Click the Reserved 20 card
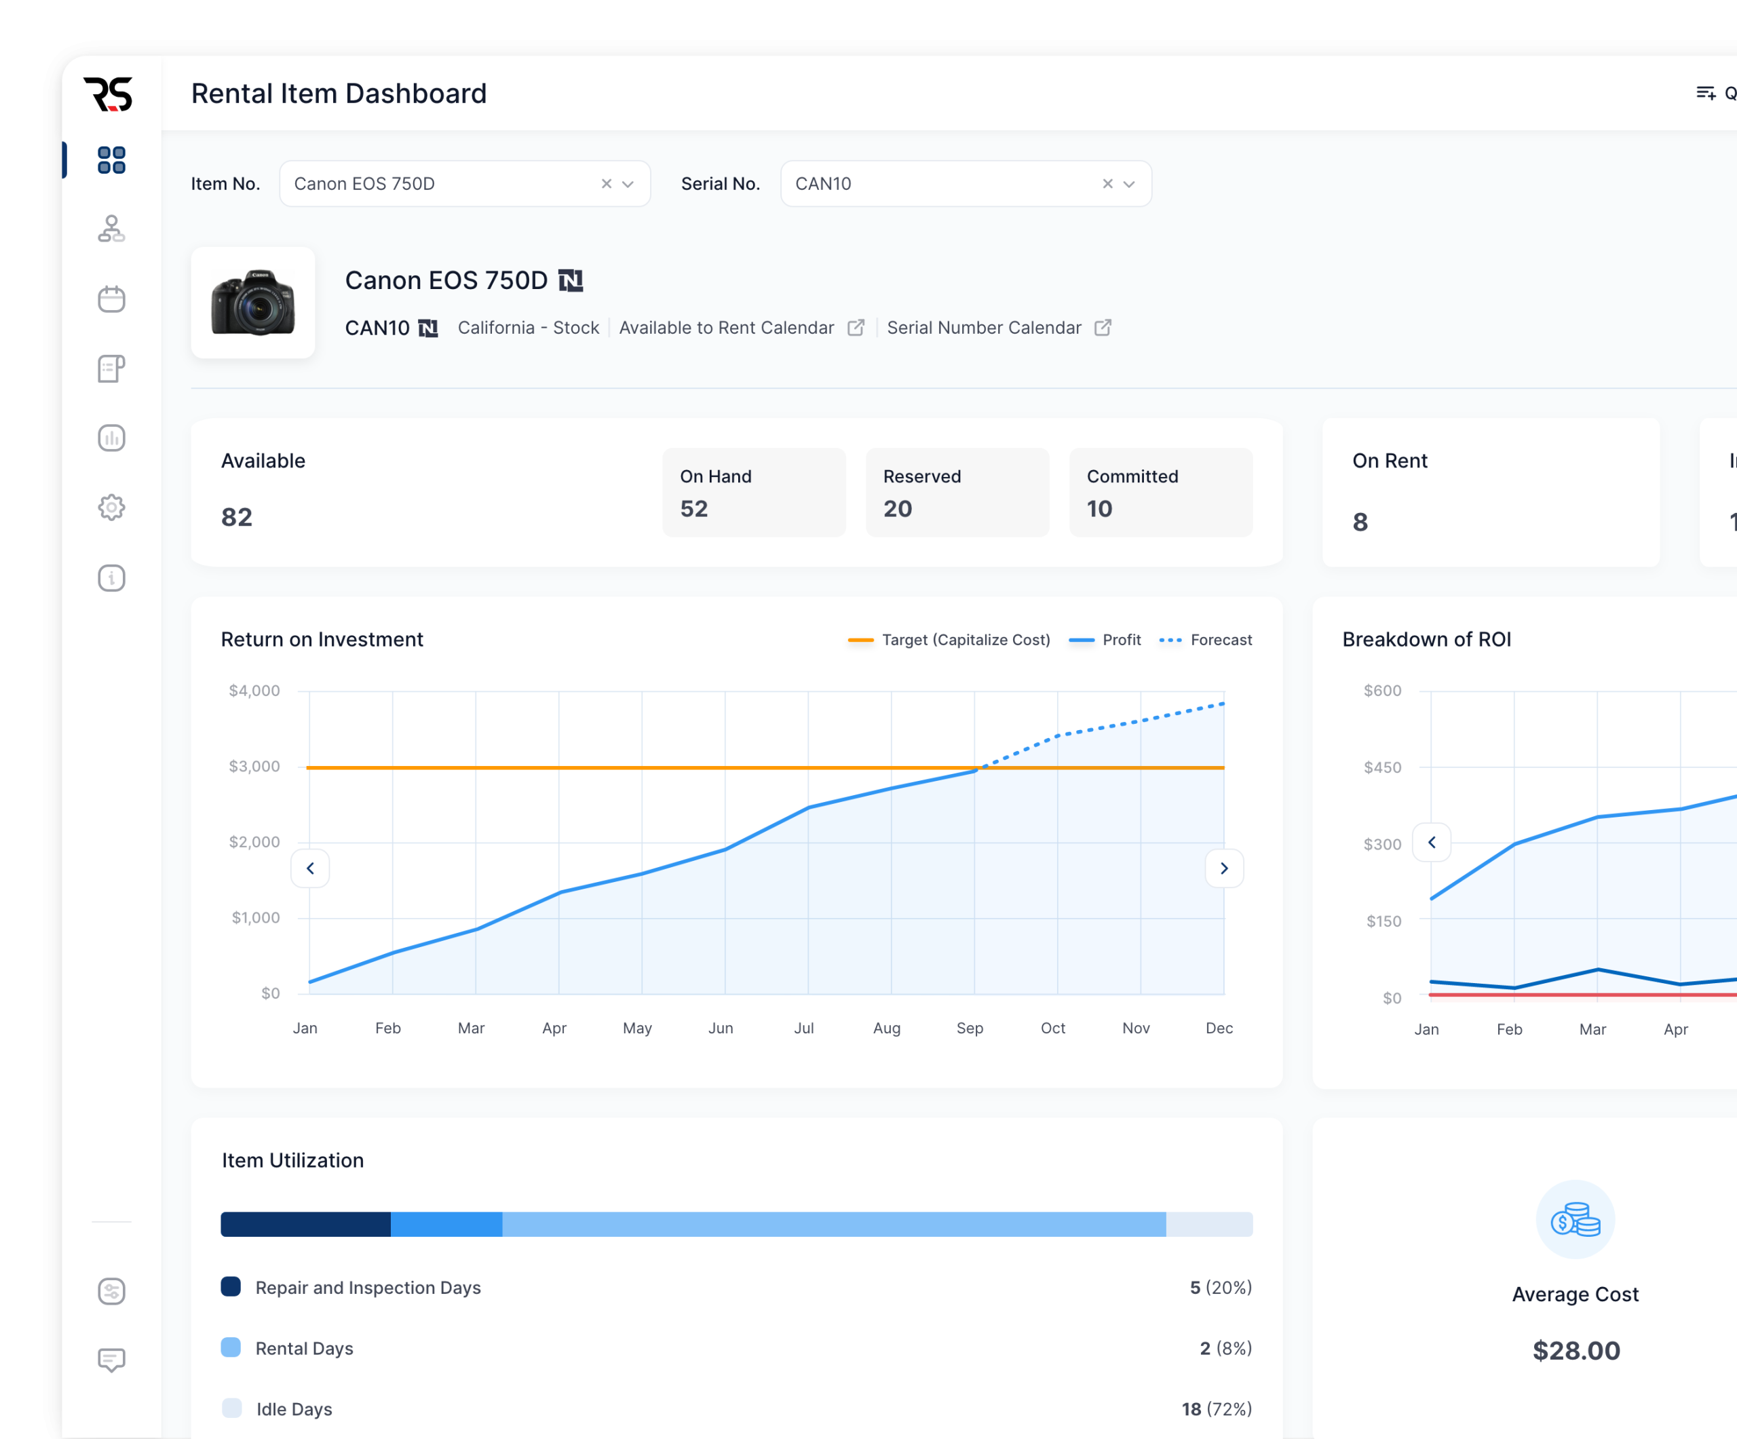Image resolution: width=1737 pixels, height=1439 pixels. (958, 493)
